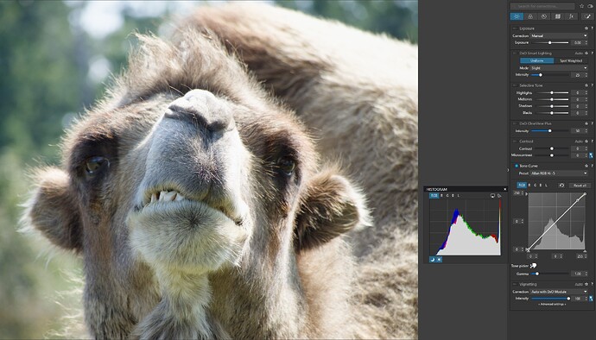Click the DxO ClearView Plus favorite star

[x=586, y=123]
